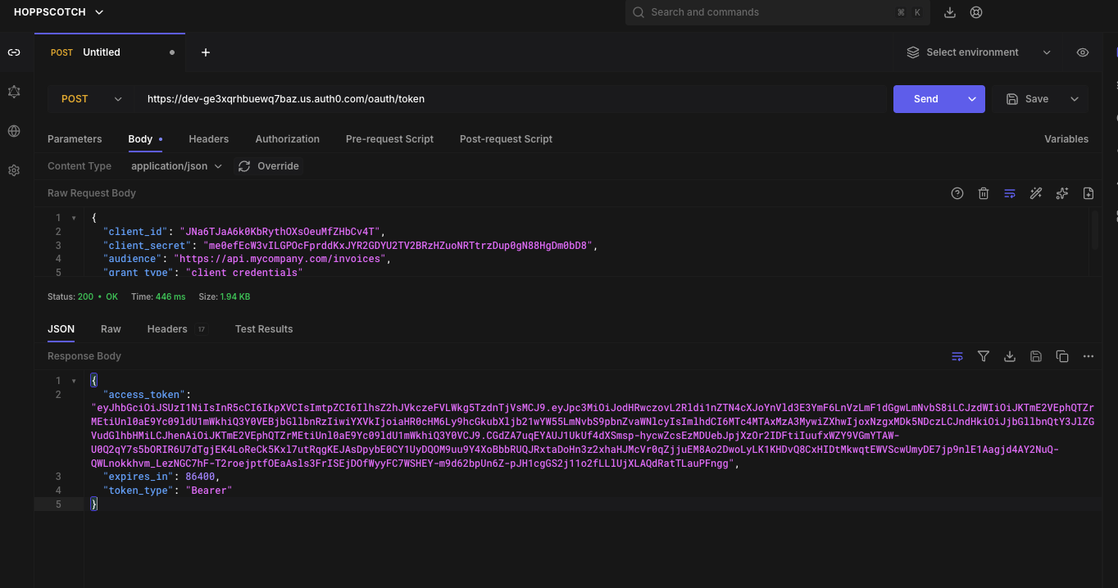The width and height of the screenshot is (1118, 588).
Task: Switch to the request Headers tab
Action: [x=209, y=139]
